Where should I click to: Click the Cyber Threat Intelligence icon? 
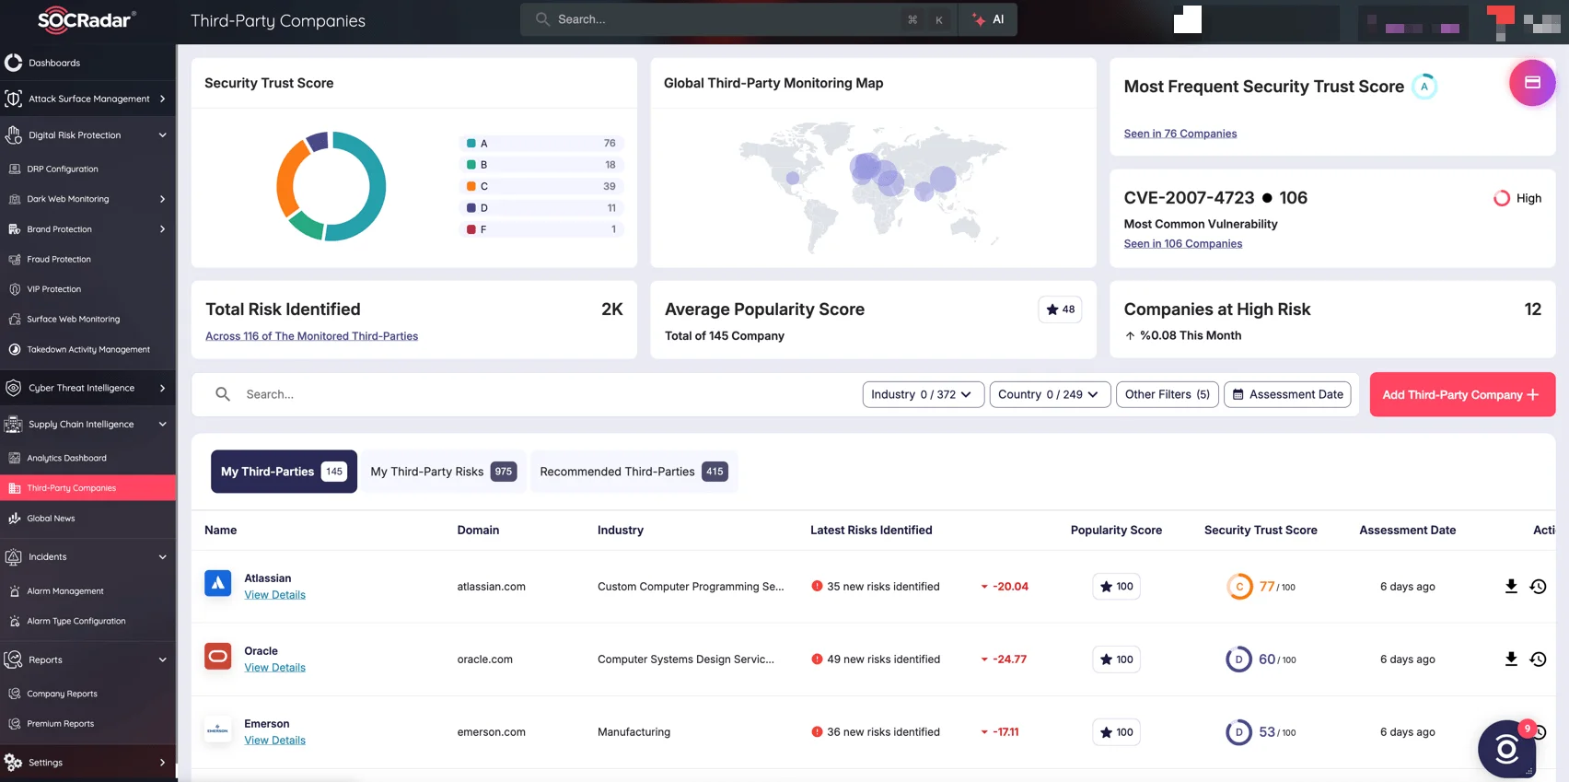[13, 388]
